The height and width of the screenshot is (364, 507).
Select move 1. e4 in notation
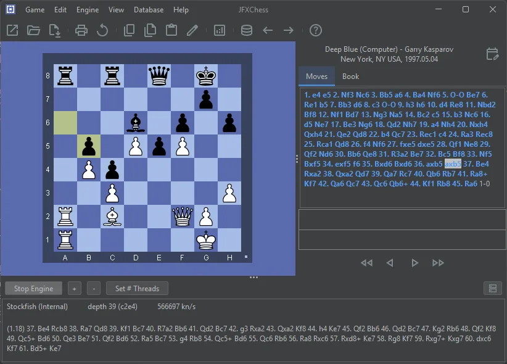[312, 95]
